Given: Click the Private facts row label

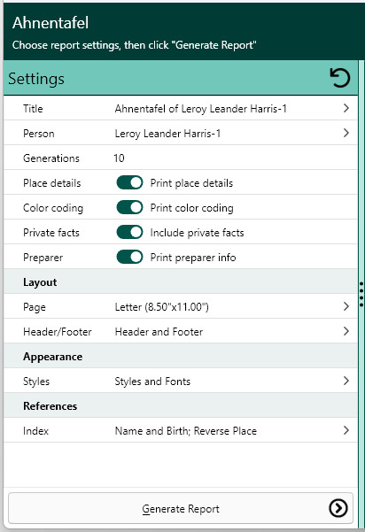Looking at the screenshot, I should pyautogui.click(x=51, y=233).
